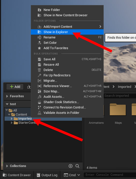Expand the StarterContent folder node
The width and height of the screenshot is (136, 179).
coord(11,123)
